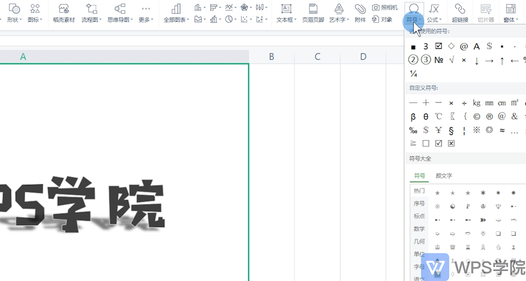Screen dimensions: 526x281
Task: Insert the ¥ yen custom symbol
Action: [438, 130]
